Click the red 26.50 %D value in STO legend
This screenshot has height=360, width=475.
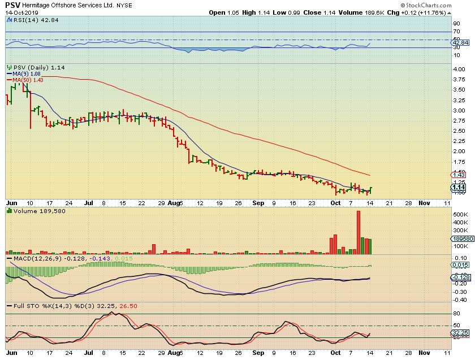coord(128,306)
